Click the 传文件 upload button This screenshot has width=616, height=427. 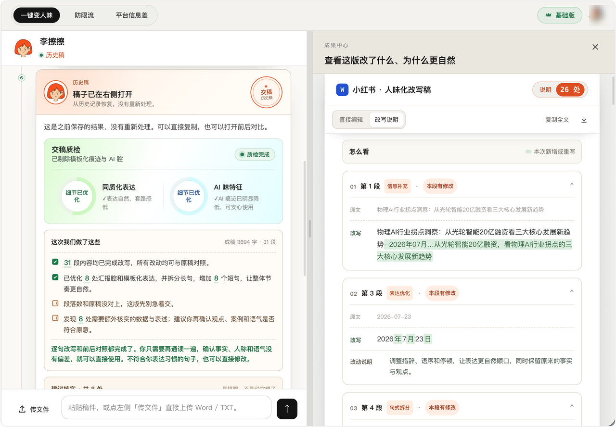point(34,409)
